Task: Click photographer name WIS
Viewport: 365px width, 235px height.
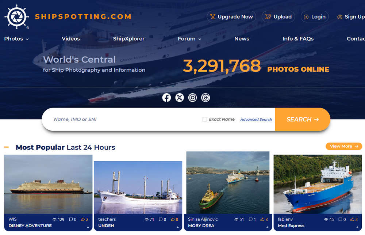Action: point(12,219)
